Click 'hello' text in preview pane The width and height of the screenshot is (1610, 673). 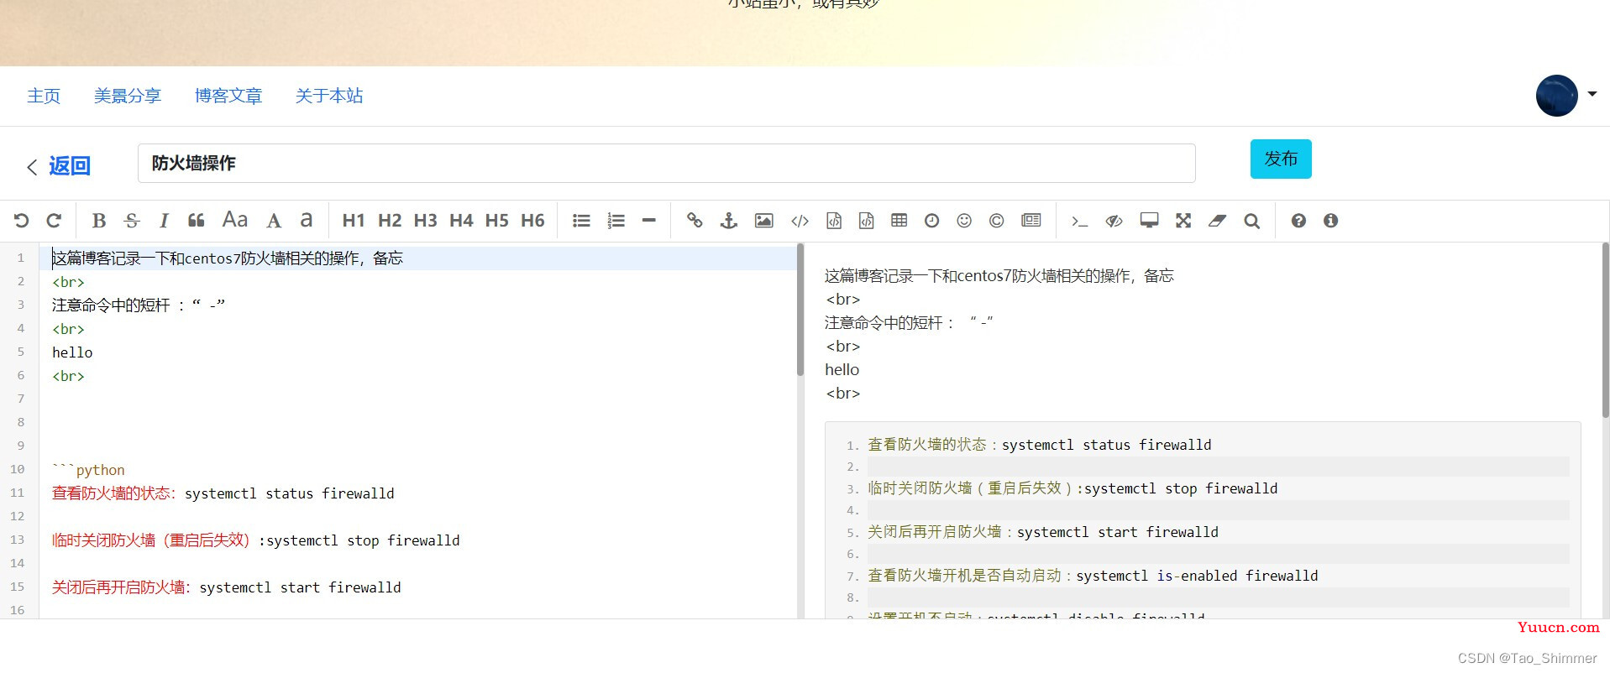click(x=842, y=369)
